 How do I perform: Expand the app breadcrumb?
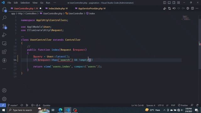point(13,13)
